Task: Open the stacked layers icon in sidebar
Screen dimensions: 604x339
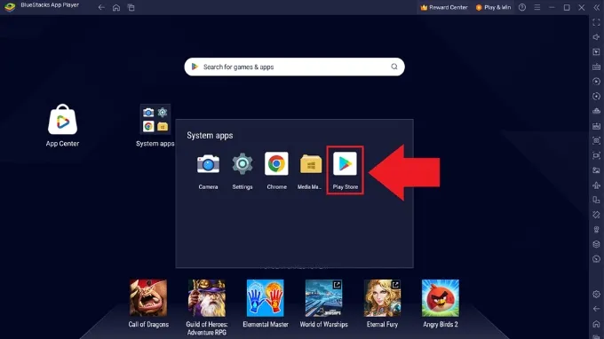Action: 596,244
